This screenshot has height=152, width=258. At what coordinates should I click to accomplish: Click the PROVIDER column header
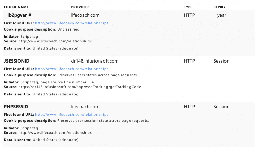(x=80, y=7)
